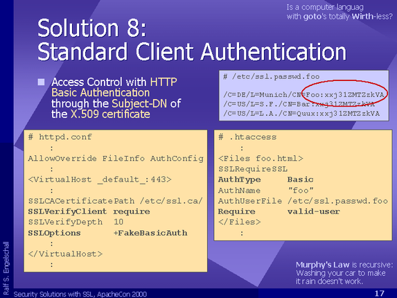The width and height of the screenshot is (397, 298).
Task: Click vertical 'Ralf S. Engelschall' author text
Action: tap(6, 268)
